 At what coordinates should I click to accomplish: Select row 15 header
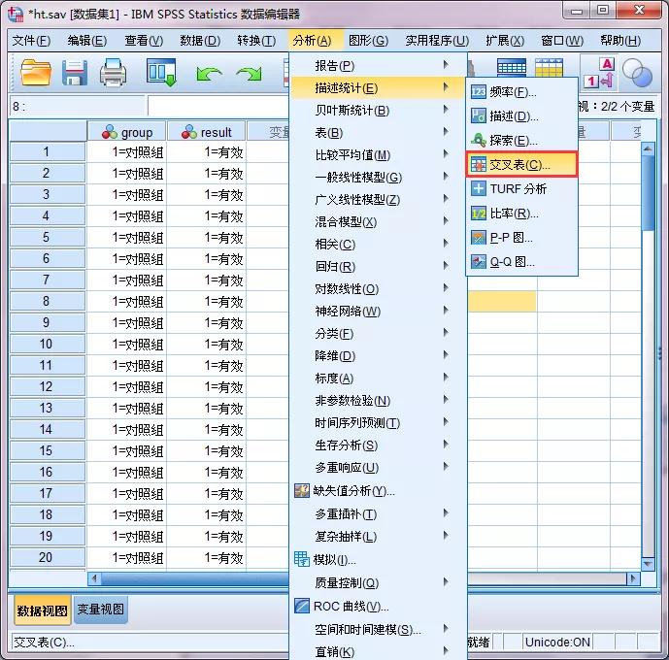47,450
